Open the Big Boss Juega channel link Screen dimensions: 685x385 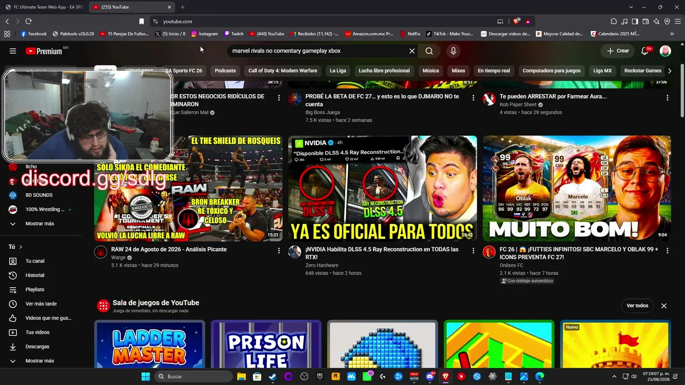point(322,113)
